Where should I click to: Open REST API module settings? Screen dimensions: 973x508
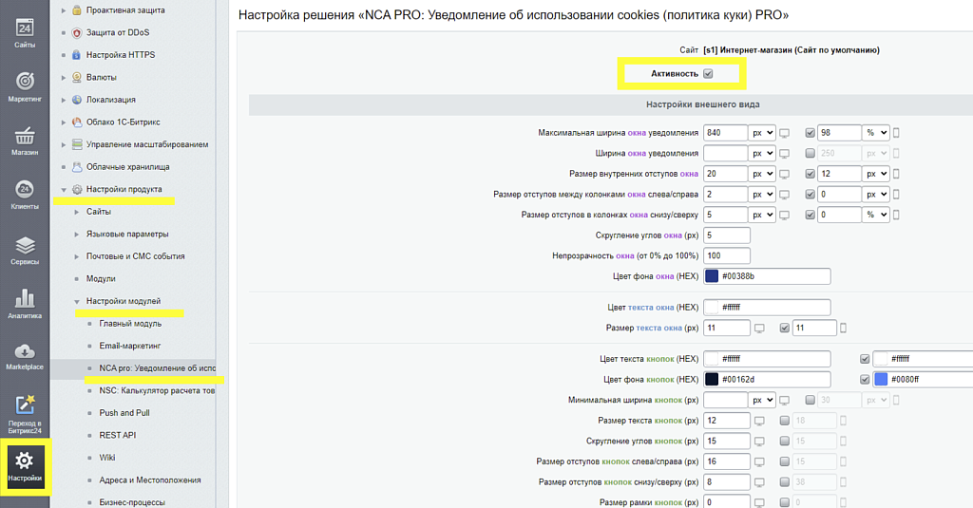(x=118, y=435)
